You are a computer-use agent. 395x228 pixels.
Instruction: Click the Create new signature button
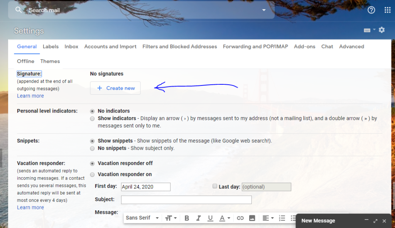click(x=115, y=88)
